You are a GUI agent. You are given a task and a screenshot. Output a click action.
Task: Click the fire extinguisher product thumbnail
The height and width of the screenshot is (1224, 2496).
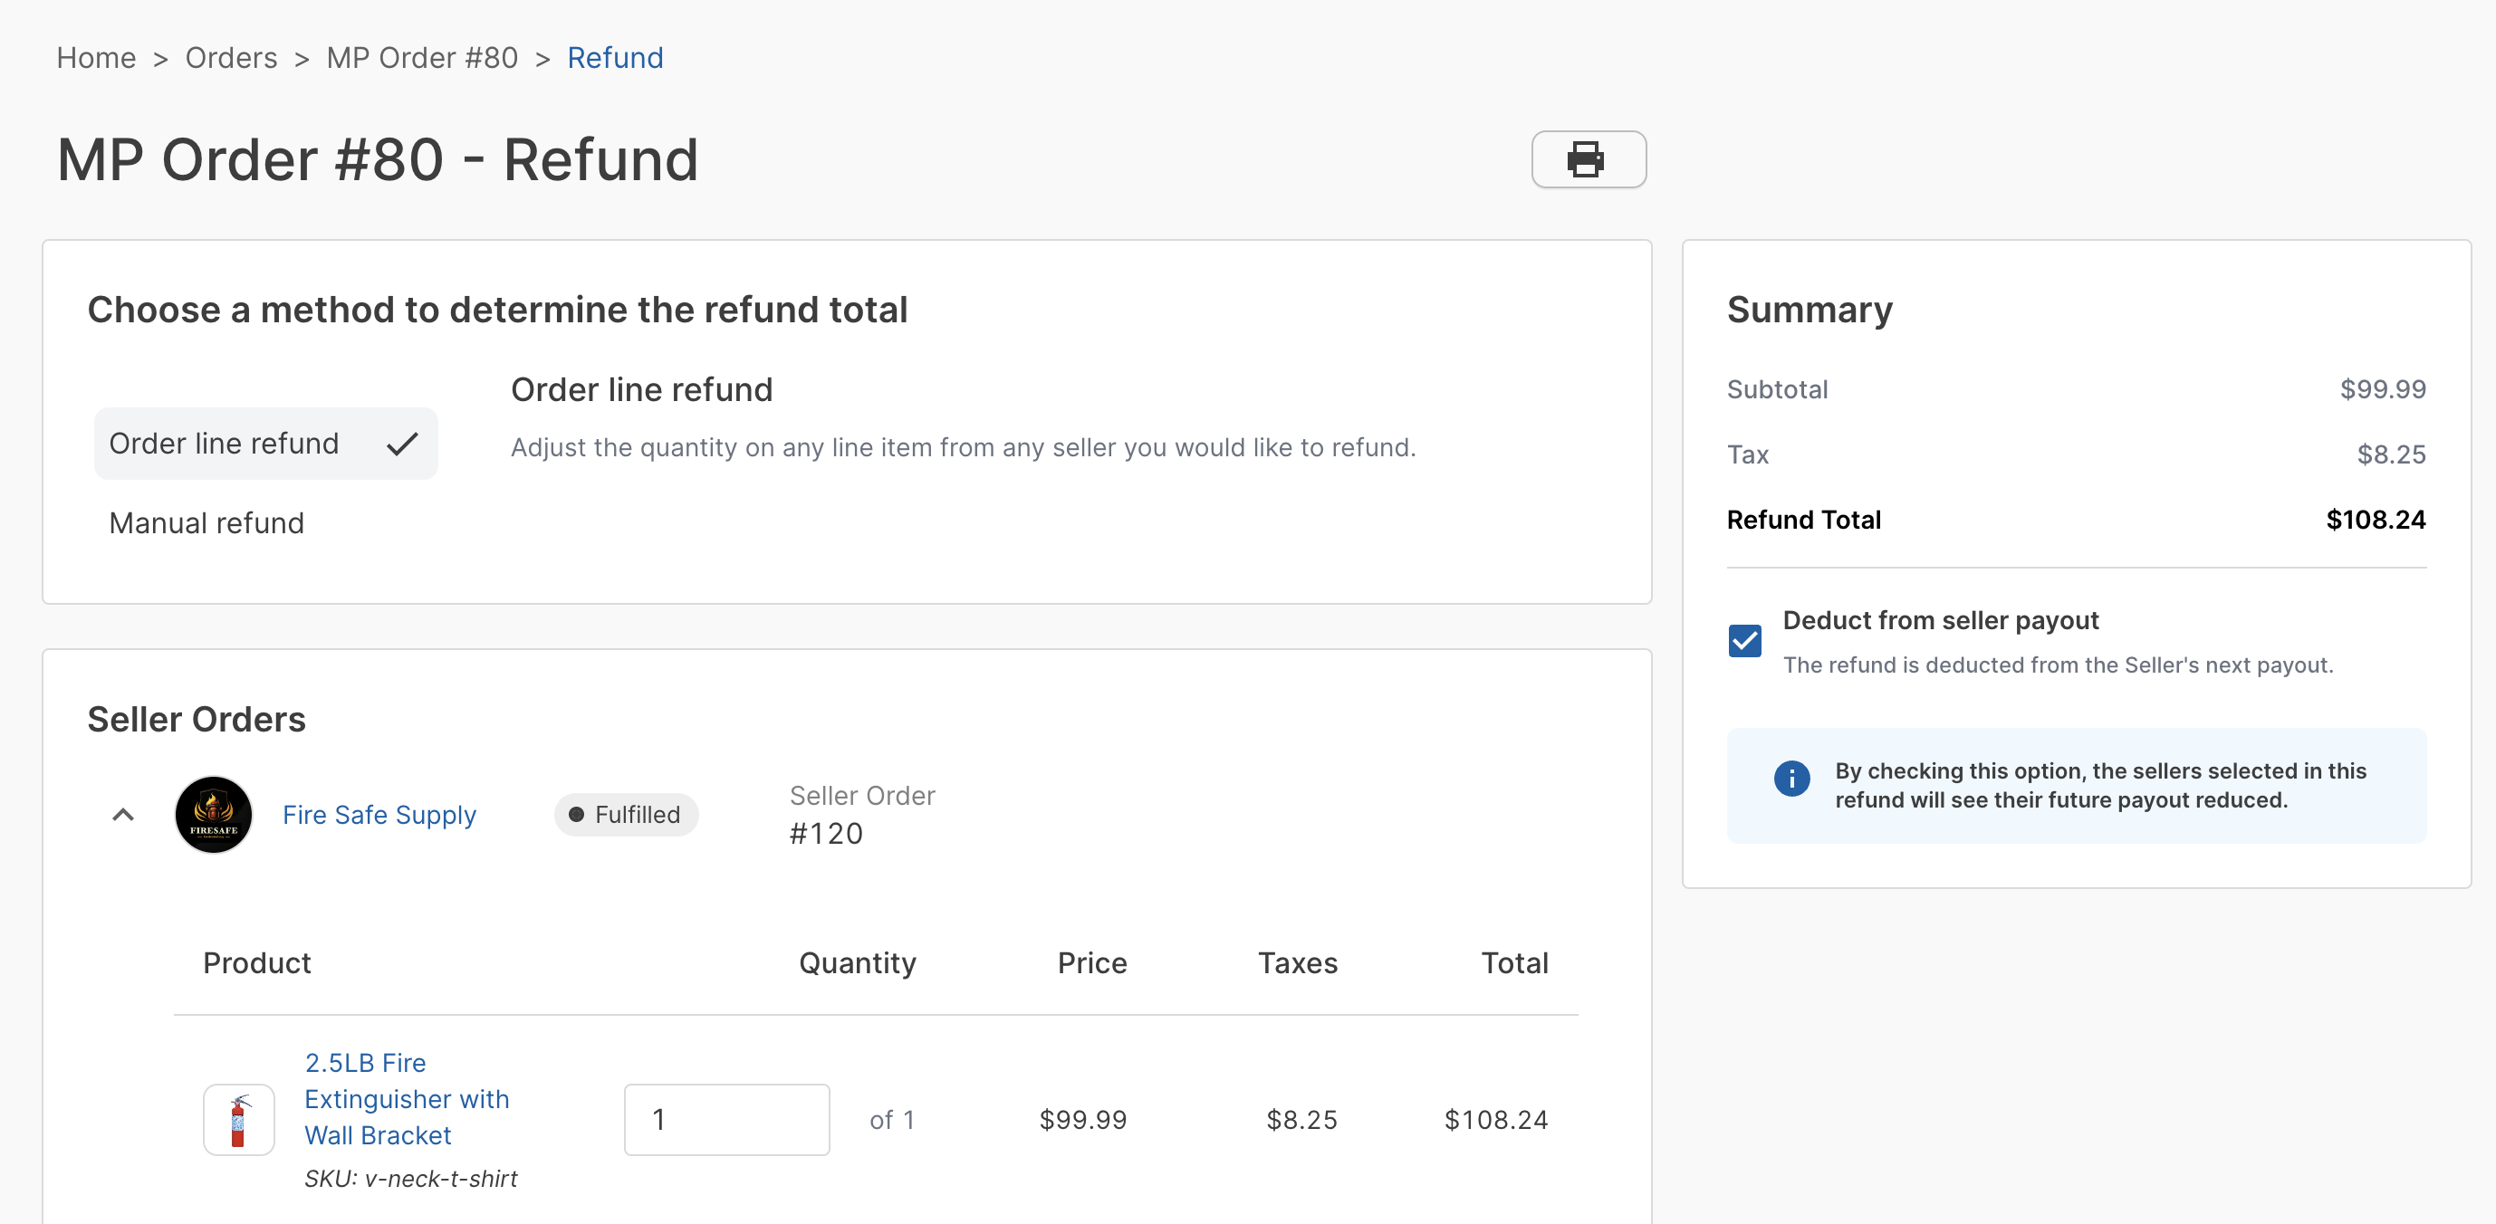click(x=238, y=1119)
